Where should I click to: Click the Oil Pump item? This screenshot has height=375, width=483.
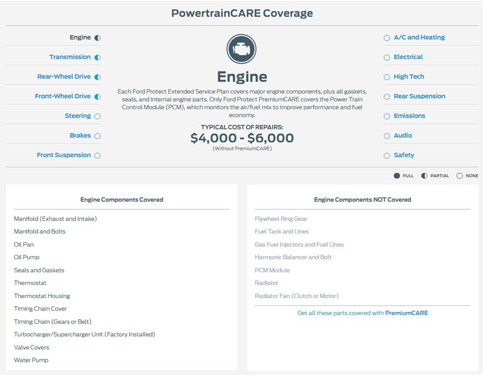(27, 257)
